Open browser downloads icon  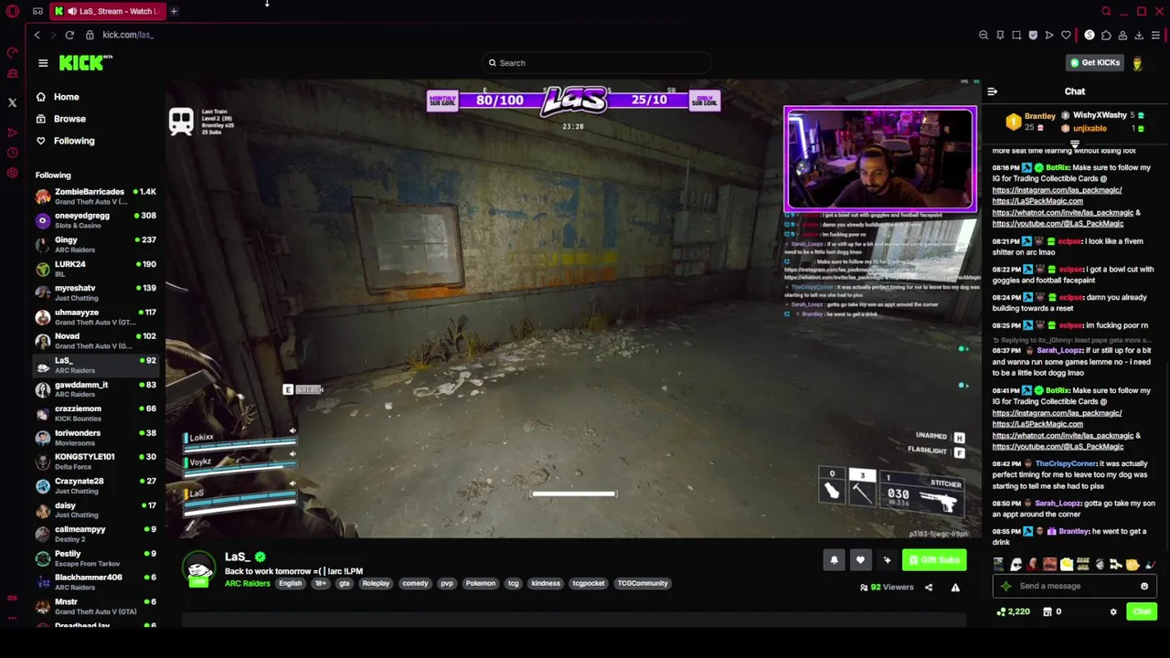pos(1139,36)
